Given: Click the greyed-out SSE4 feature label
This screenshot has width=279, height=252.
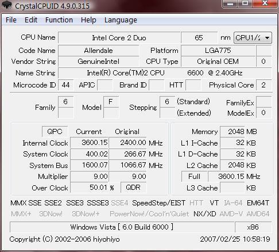Looking at the screenshot, I should pos(119,203).
